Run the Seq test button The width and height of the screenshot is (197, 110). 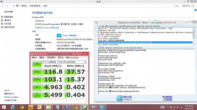[x=37, y=72]
